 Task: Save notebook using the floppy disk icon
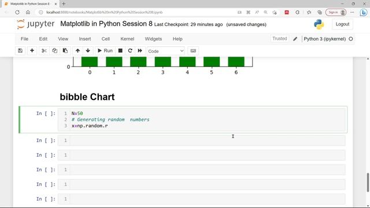click(20, 51)
